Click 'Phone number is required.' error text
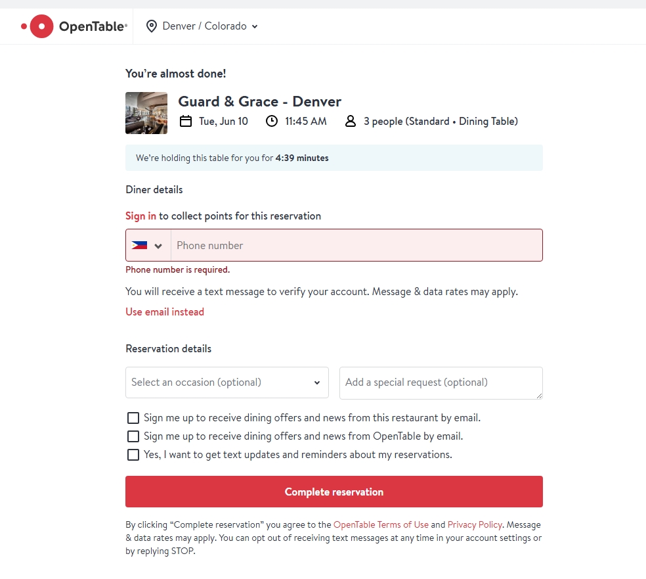 click(x=177, y=269)
